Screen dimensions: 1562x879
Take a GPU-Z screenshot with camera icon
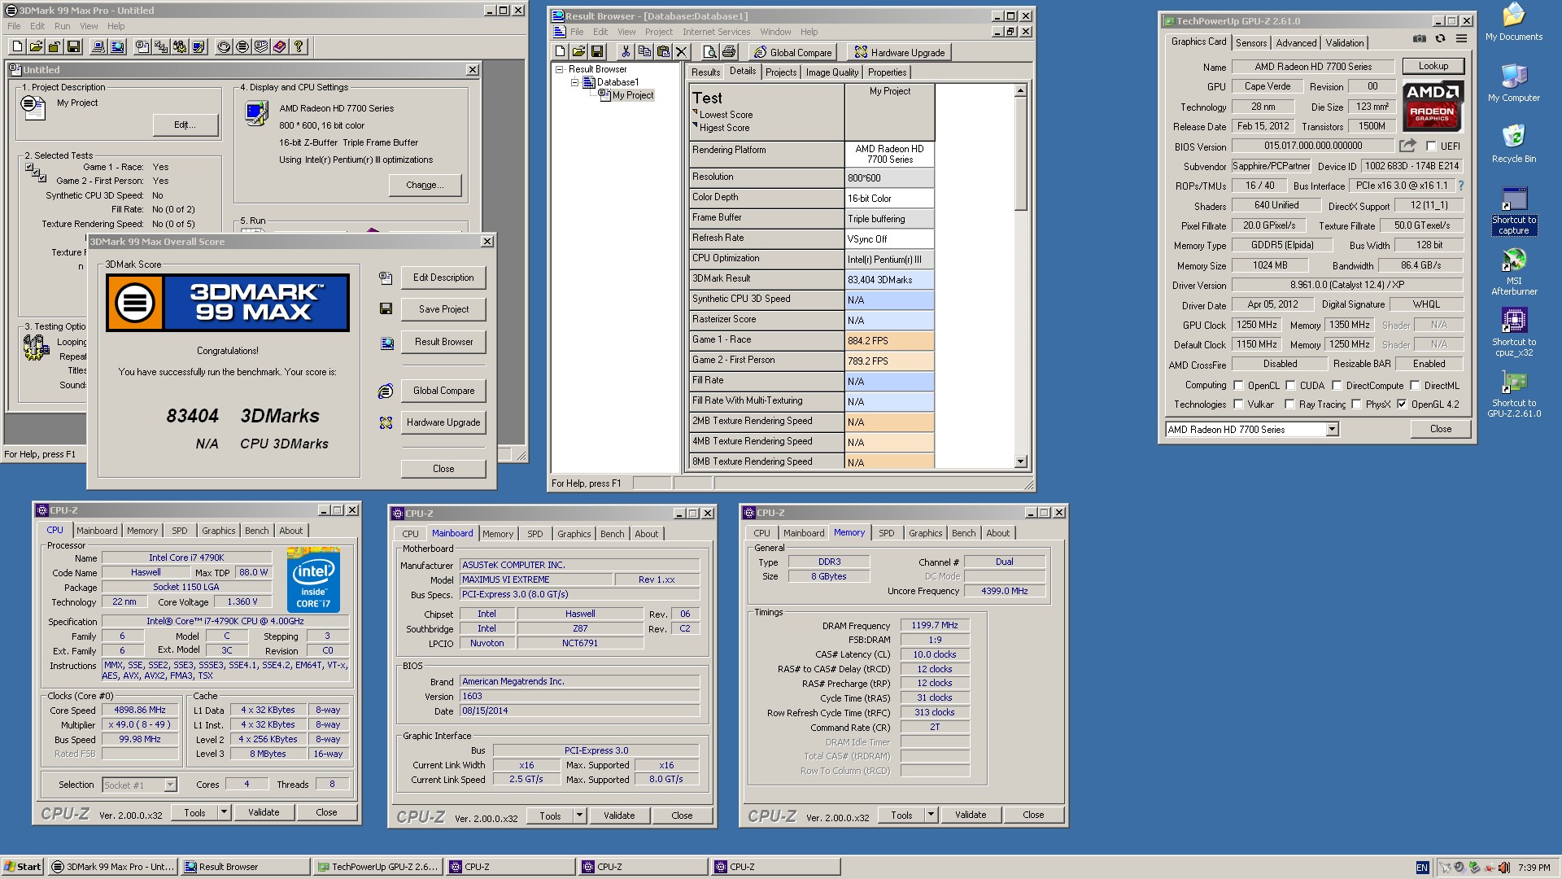point(1419,39)
